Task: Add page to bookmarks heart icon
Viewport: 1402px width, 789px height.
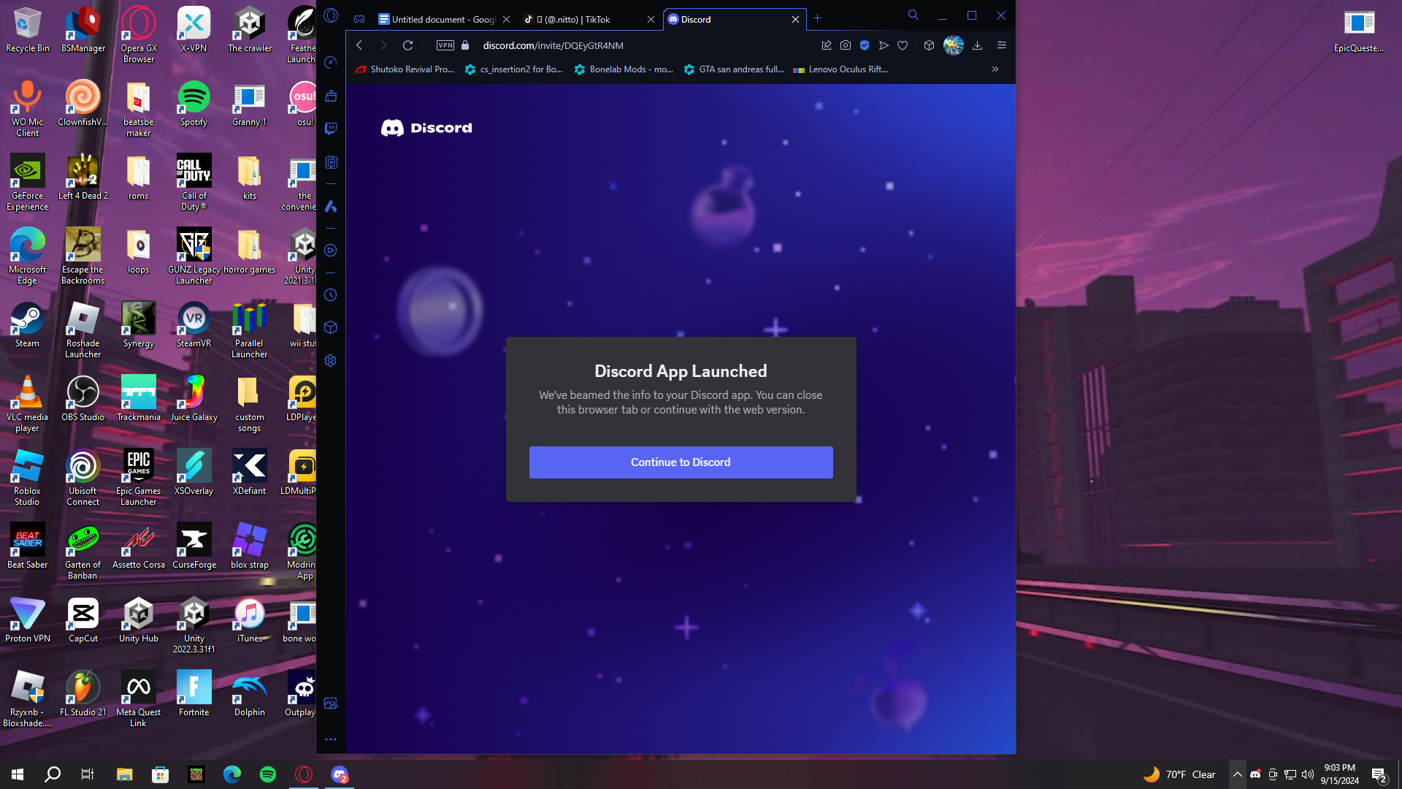Action: point(903,45)
